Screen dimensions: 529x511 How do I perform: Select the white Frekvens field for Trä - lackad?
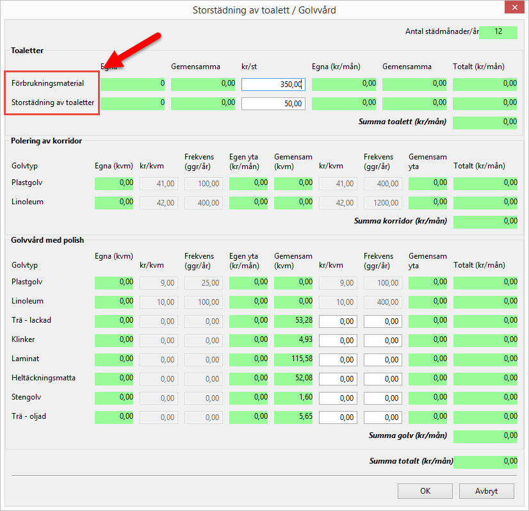382,321
